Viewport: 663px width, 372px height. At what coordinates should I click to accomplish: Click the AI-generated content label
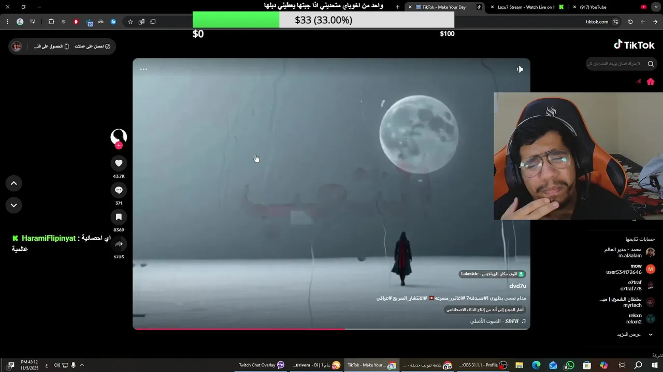tap(485, 309)
